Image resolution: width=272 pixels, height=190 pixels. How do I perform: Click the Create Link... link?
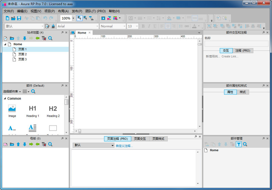coord(230,56)
